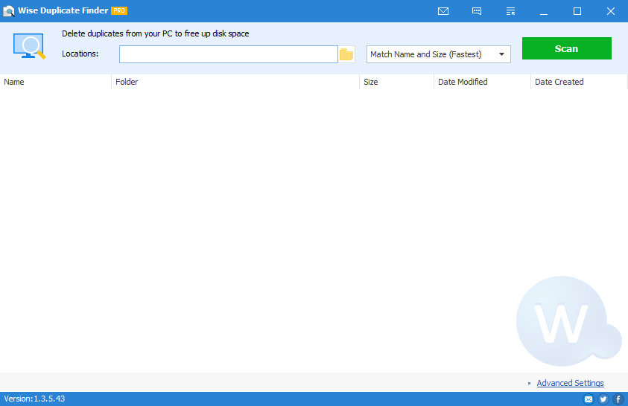Close the Wise Duplicate Finder window
628x406 pixels.
click(x=611, y=11)
